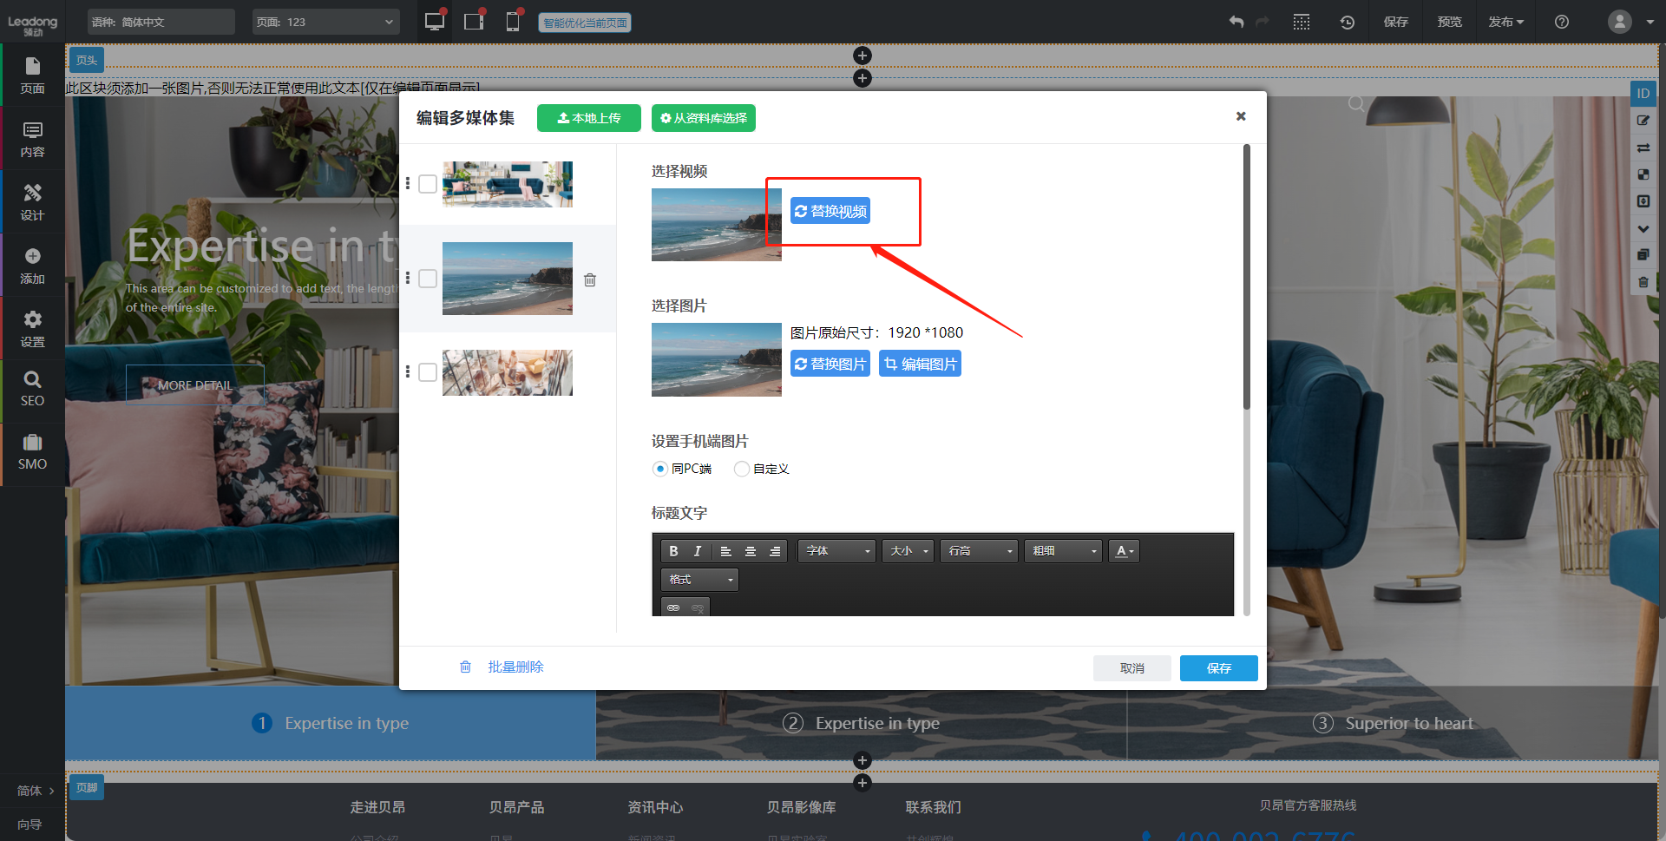Click the undo icon in the top toolbar
The height and width of the screenshot is (841, 1666).
click(x=1236, y=22)
